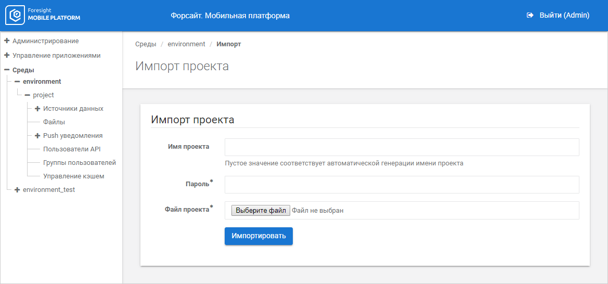The width and height of the screenshot is (608, 284).
Task: Click the logout icon next to Выйти
Action: pos(530,16)
